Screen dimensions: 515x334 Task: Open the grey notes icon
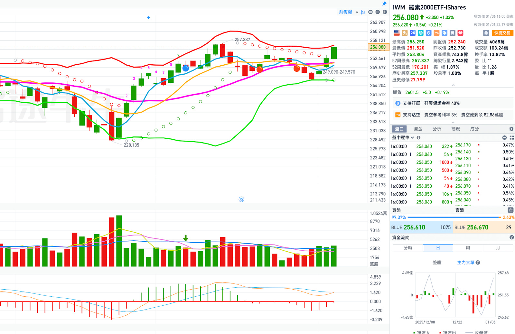[x=452, y=33]
